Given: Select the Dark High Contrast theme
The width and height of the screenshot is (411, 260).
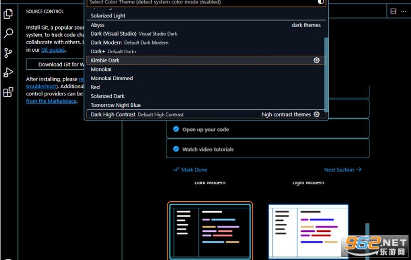Looking at the screenshot, I should (206, 114).
